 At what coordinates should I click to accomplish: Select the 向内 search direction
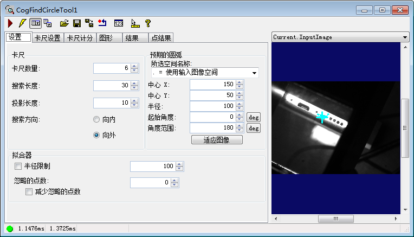(x=96, y=119)
